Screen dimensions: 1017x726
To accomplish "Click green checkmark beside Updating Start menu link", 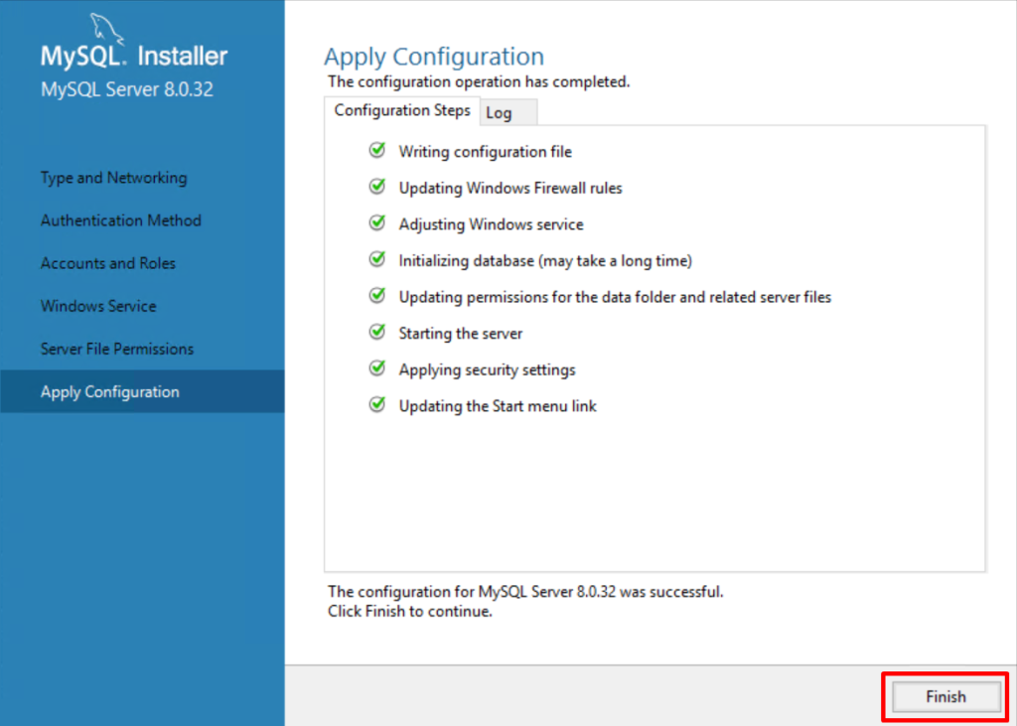I will pyautogui.click(x=376, y=405).
